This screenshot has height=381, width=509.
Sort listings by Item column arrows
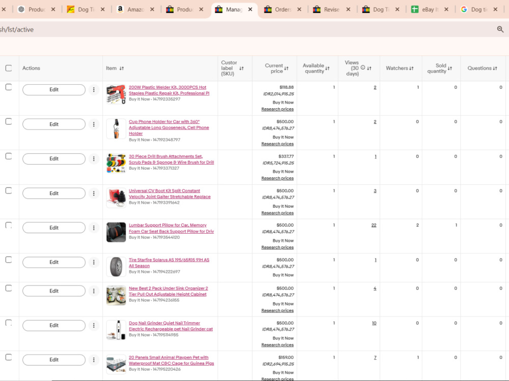click(122, 69)
